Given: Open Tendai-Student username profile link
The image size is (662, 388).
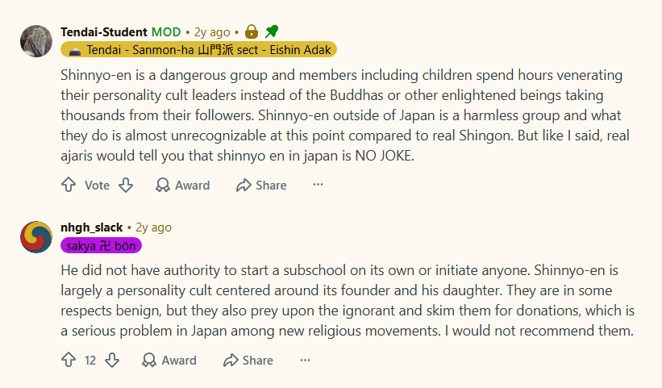Looking at the screenshot, I should click(104, 32).
